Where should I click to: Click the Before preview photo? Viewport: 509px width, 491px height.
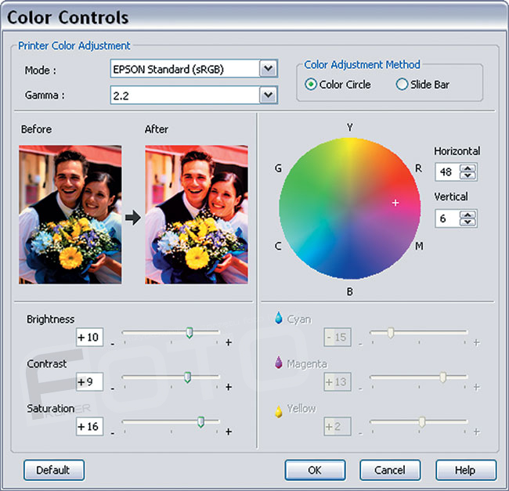coord(70,214)
